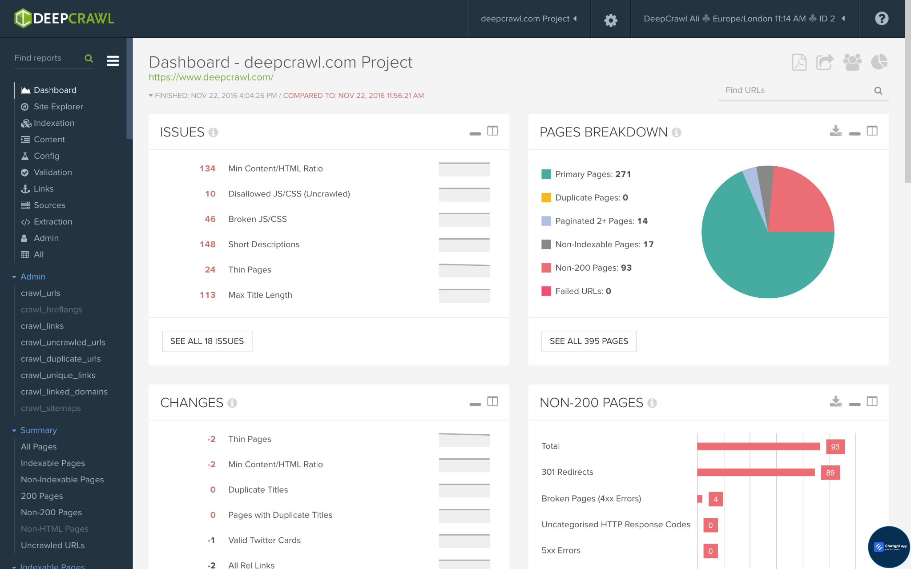Click the share dashboard icon
Image resolution: width=911 pixels, height=569 pixels.
pos(825,62)
